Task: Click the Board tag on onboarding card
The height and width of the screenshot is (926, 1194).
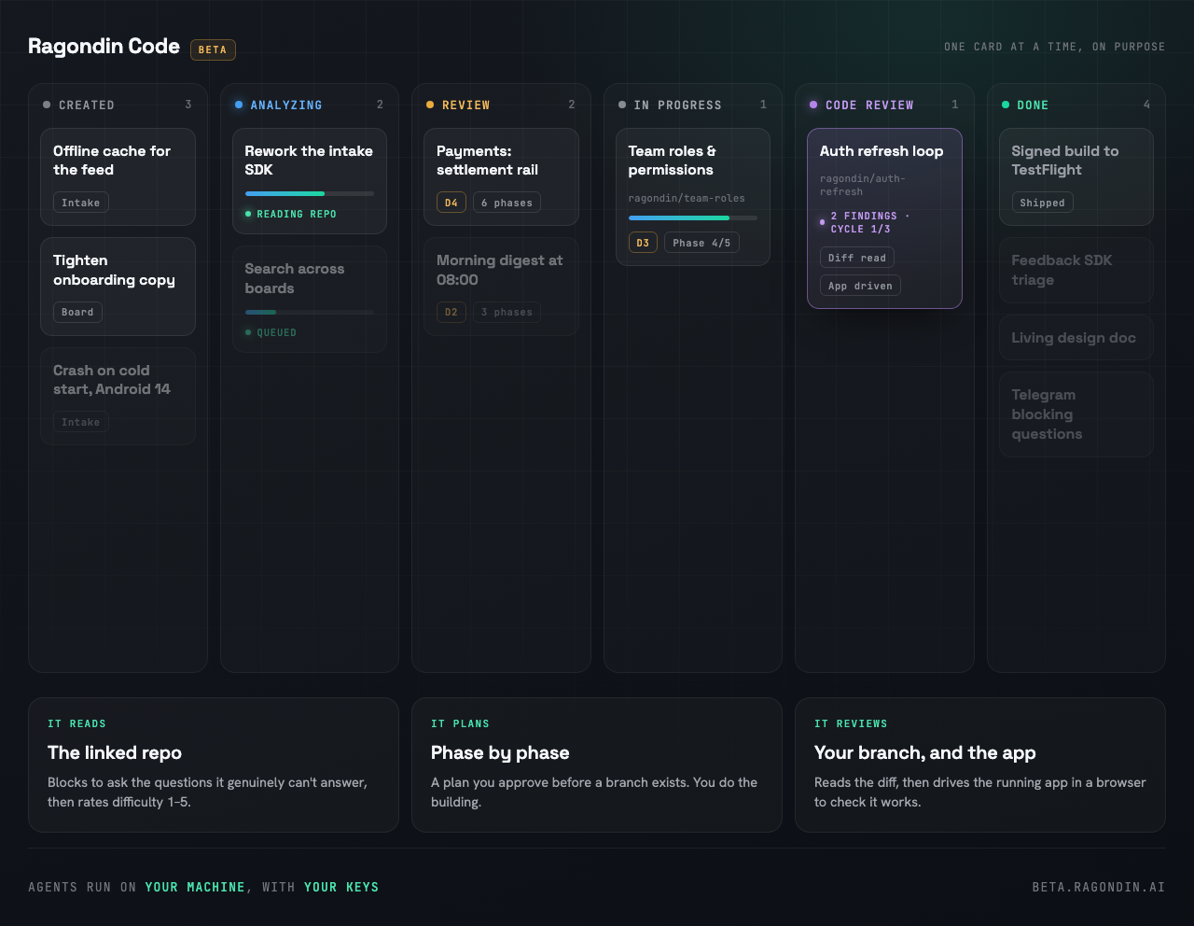Action: coord(77,312)
